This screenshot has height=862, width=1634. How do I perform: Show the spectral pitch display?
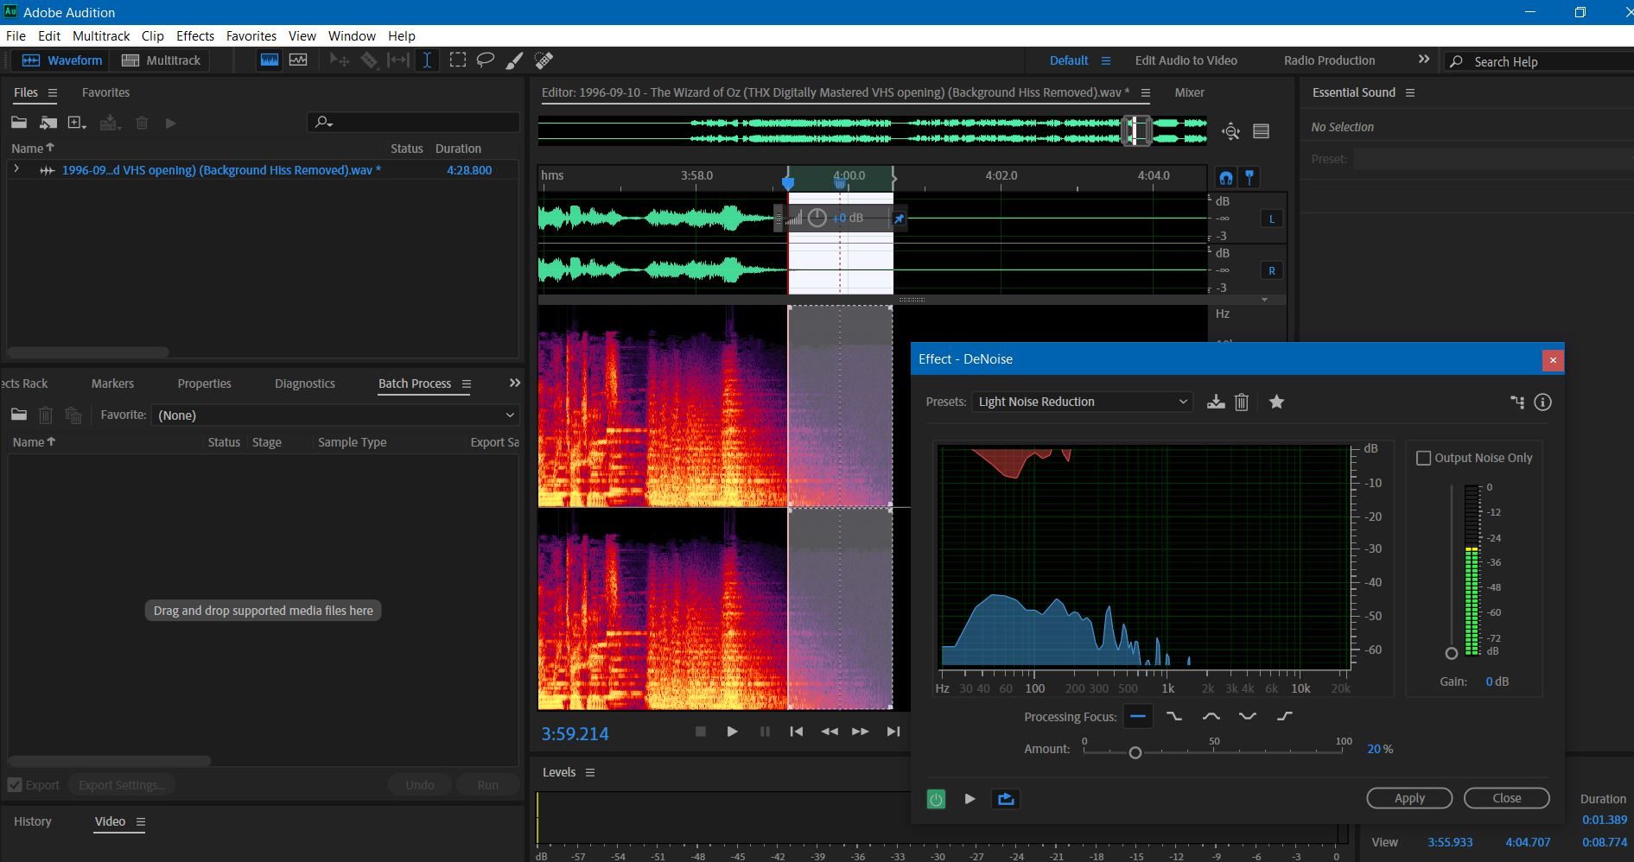click(x=298, y=60)
